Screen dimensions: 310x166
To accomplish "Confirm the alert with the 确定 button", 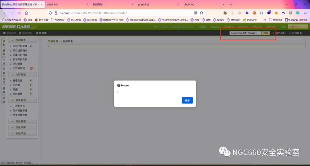I will click(187, 100).
